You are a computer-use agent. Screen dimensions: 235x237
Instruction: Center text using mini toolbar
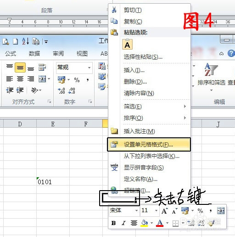click(x=134, y=223)
